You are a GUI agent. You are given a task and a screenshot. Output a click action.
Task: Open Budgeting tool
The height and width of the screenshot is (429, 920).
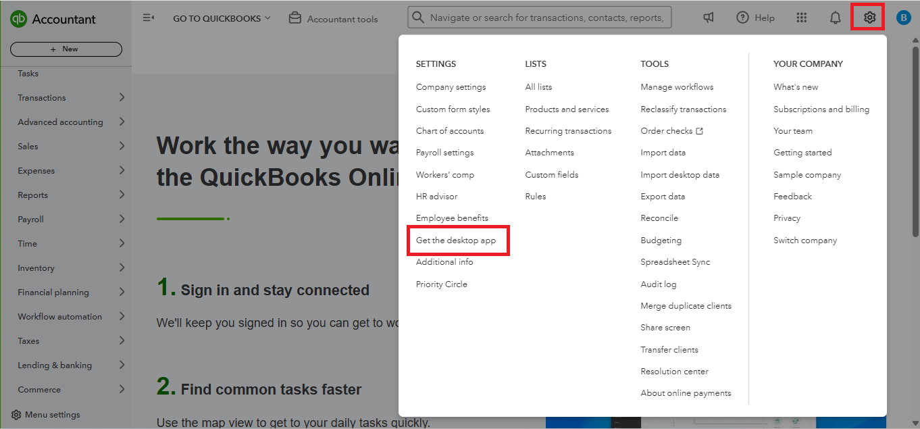click(661, 241)
